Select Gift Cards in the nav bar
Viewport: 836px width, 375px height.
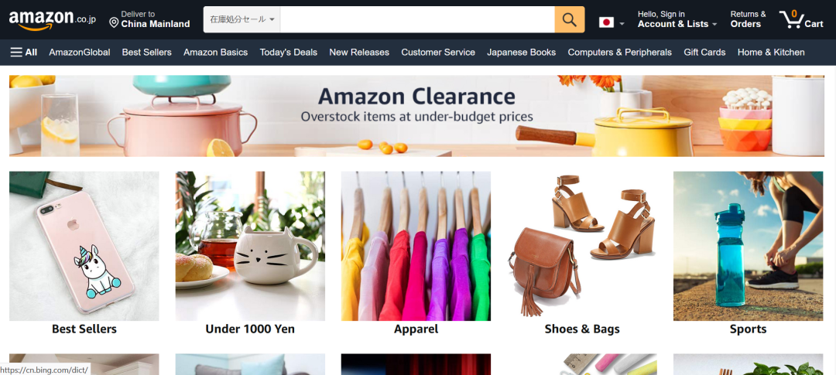704,53
